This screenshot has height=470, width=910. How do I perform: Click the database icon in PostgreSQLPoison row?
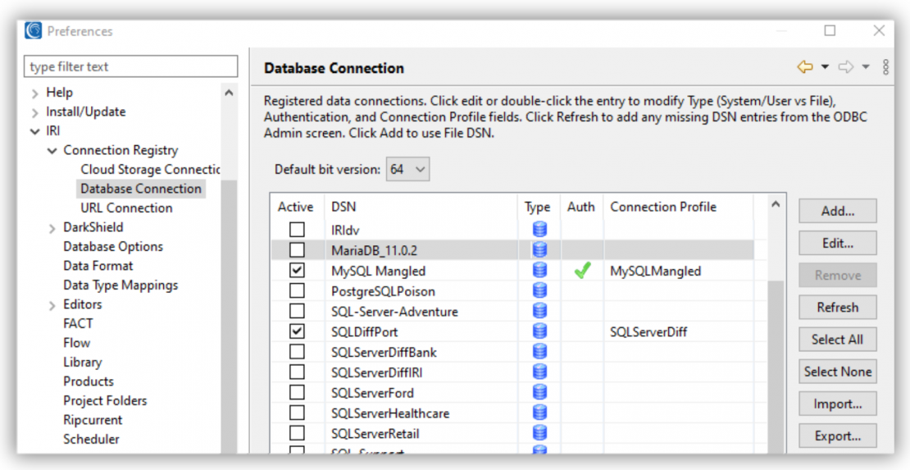coord(539,291)
